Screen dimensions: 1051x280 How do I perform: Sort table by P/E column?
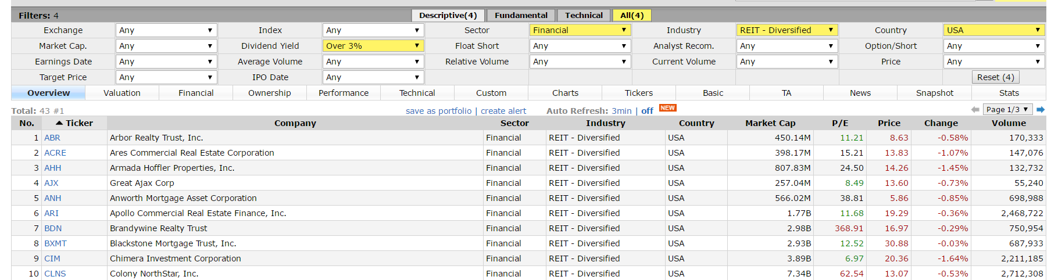[x=840, y=123]
